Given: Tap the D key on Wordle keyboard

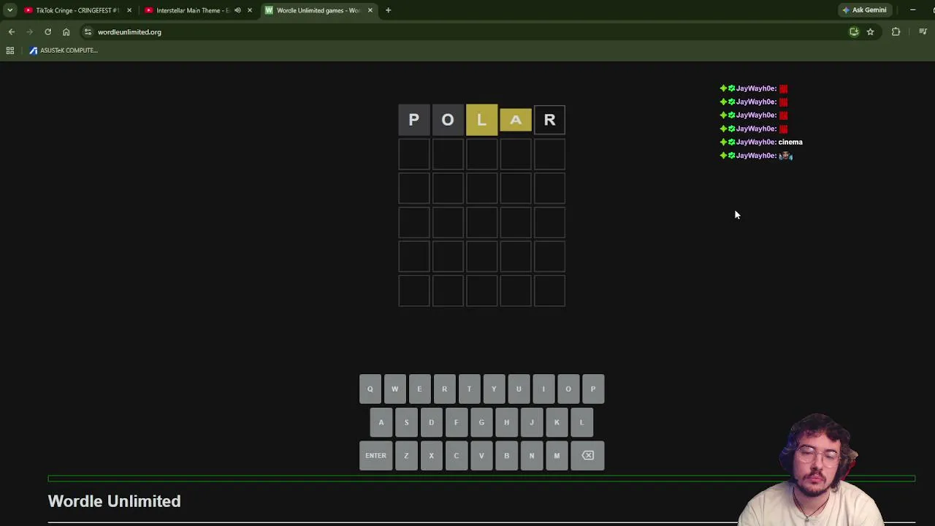Looking at the screenshot, I should (x=431, y=422).
